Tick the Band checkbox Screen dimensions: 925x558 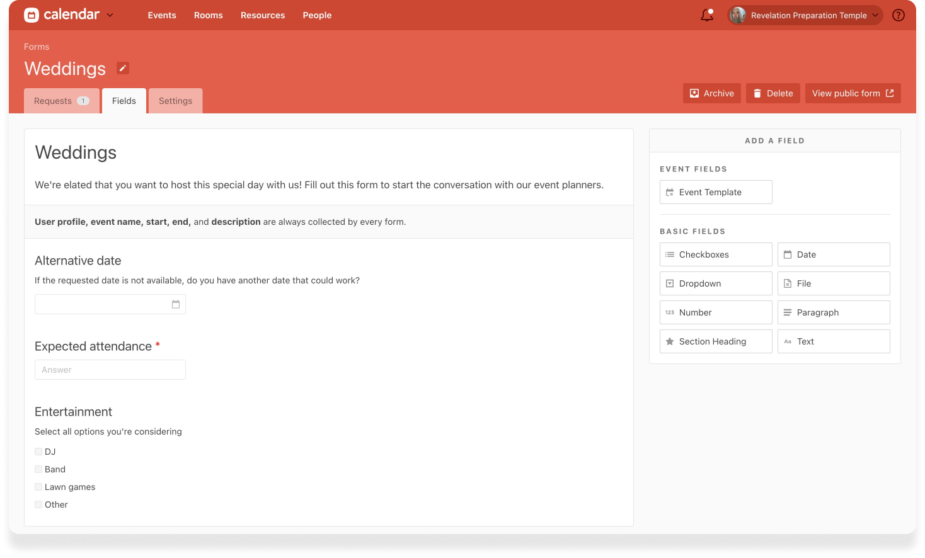[x=38, y=469]
